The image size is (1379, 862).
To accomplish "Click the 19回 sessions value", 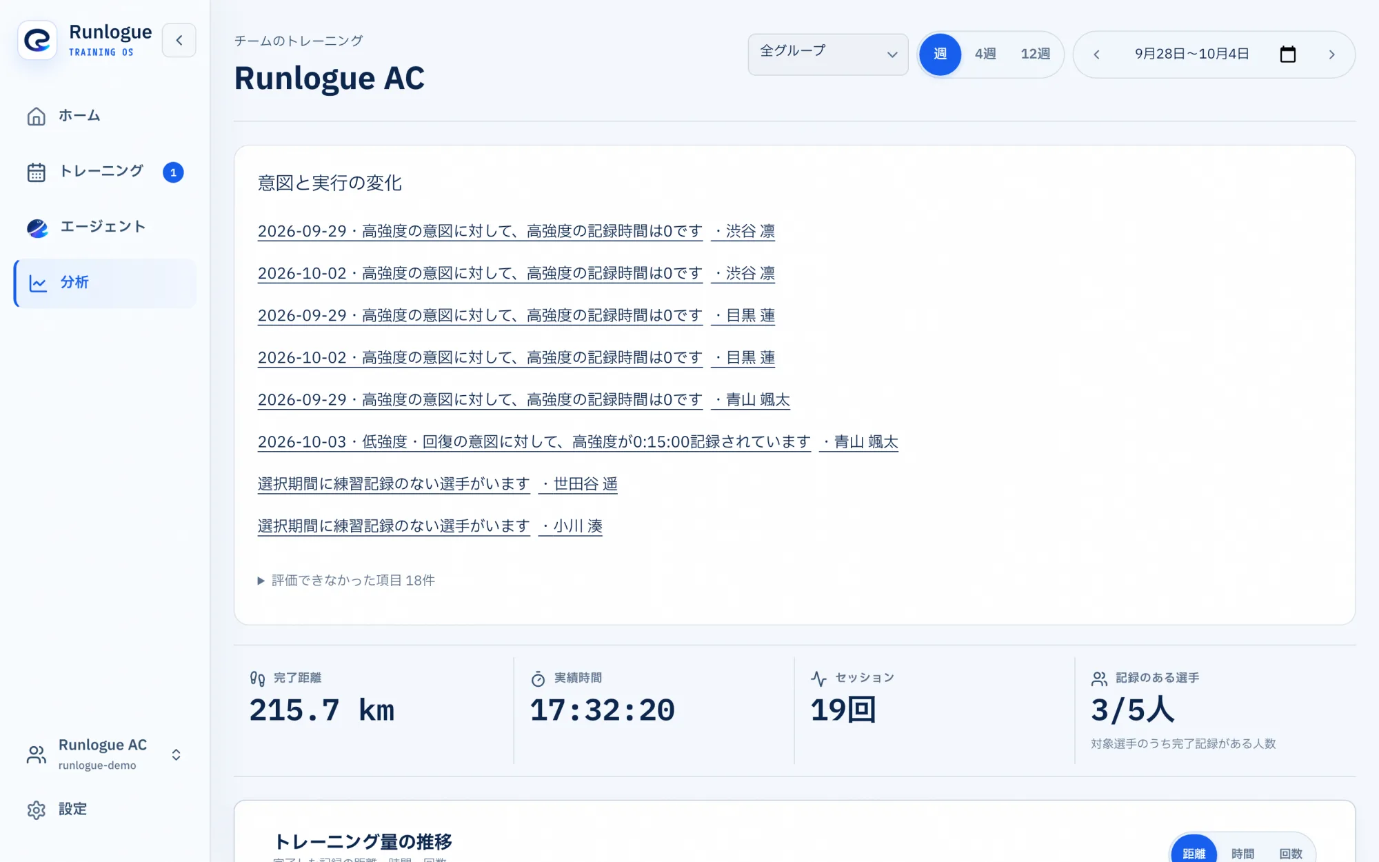I will coord(843,710).
